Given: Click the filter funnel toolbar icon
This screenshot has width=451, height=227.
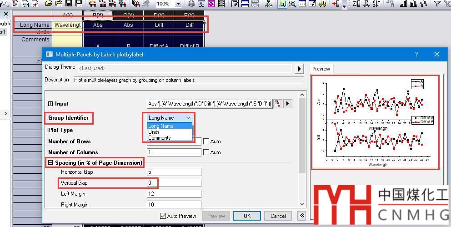Looking at the screenshot, I should tap(436, 4).
